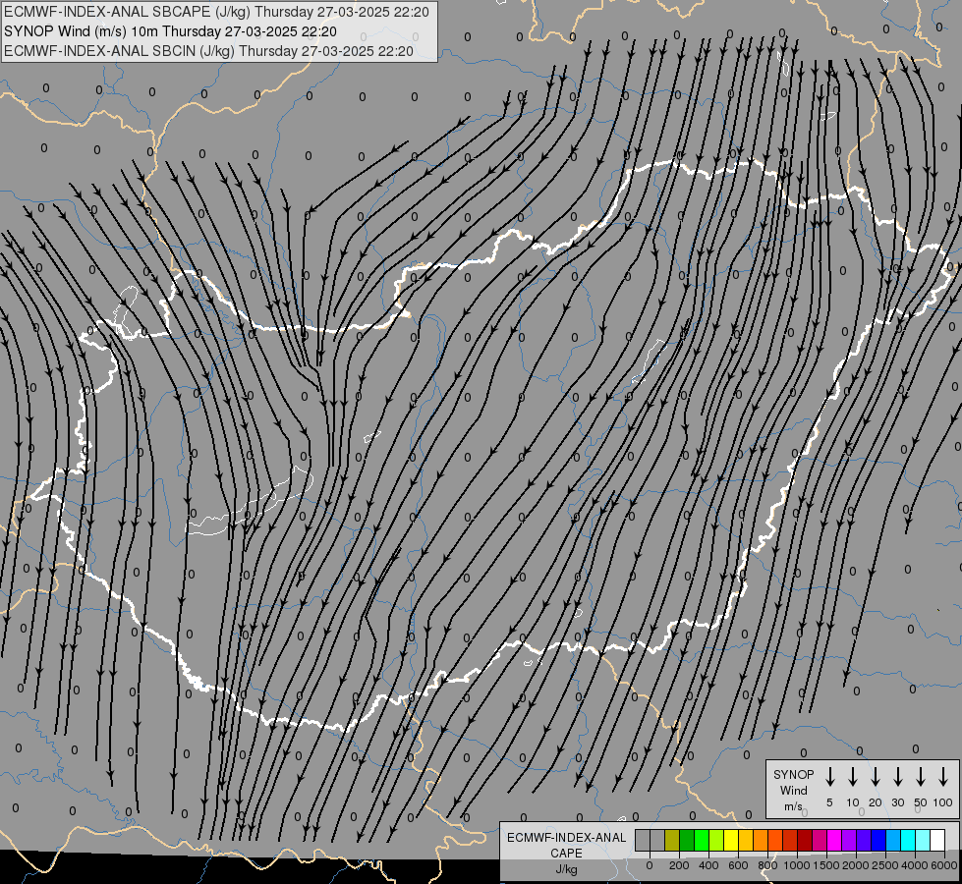Click the 200 tick label on CAPE scale
The width and height of the screenshot is (962, 884).
click(679, 865)
